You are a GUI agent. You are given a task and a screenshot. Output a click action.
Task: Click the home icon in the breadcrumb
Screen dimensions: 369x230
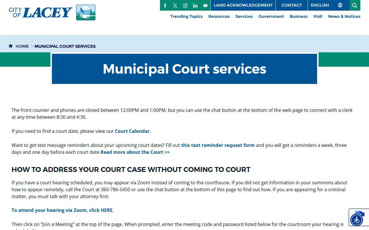[11, 46]
